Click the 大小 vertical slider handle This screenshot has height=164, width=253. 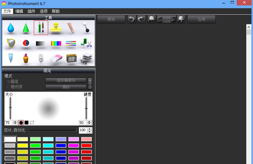(x=10, y=107)
